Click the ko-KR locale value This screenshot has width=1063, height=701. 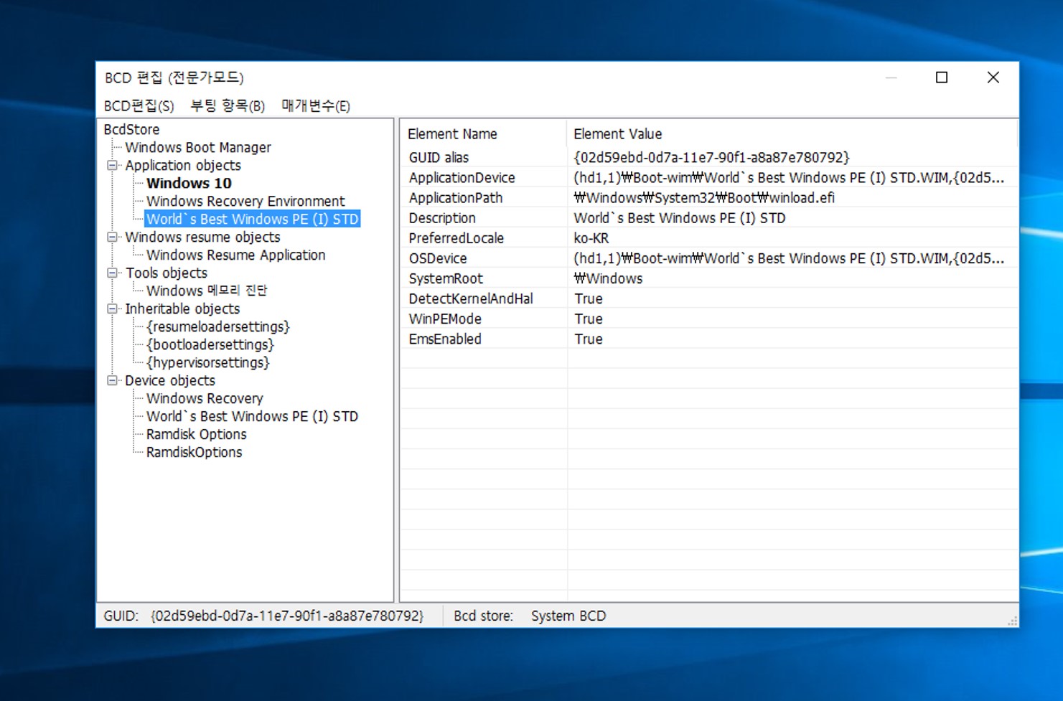591,238
